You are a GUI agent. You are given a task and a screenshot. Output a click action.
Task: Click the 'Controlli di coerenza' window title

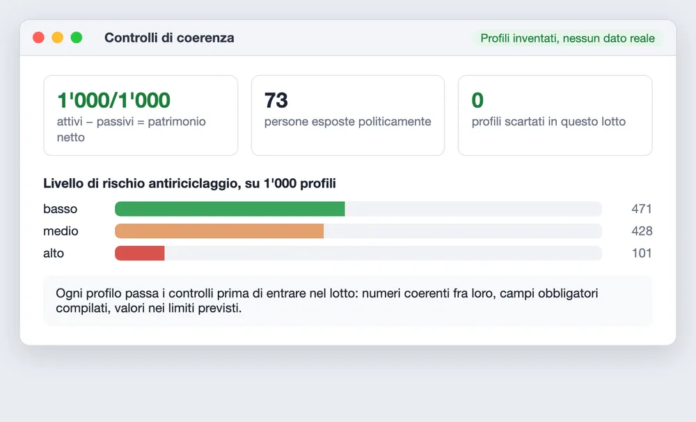(x=169, y=38)
